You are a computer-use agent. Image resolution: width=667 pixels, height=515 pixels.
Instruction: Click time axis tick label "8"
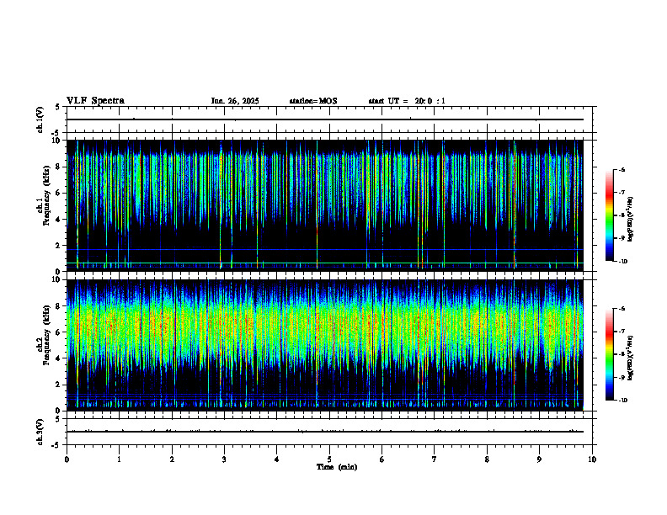coord(487,459)
